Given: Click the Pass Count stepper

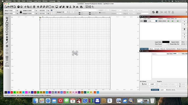Looking at the screenshot, I should [169, 44].
